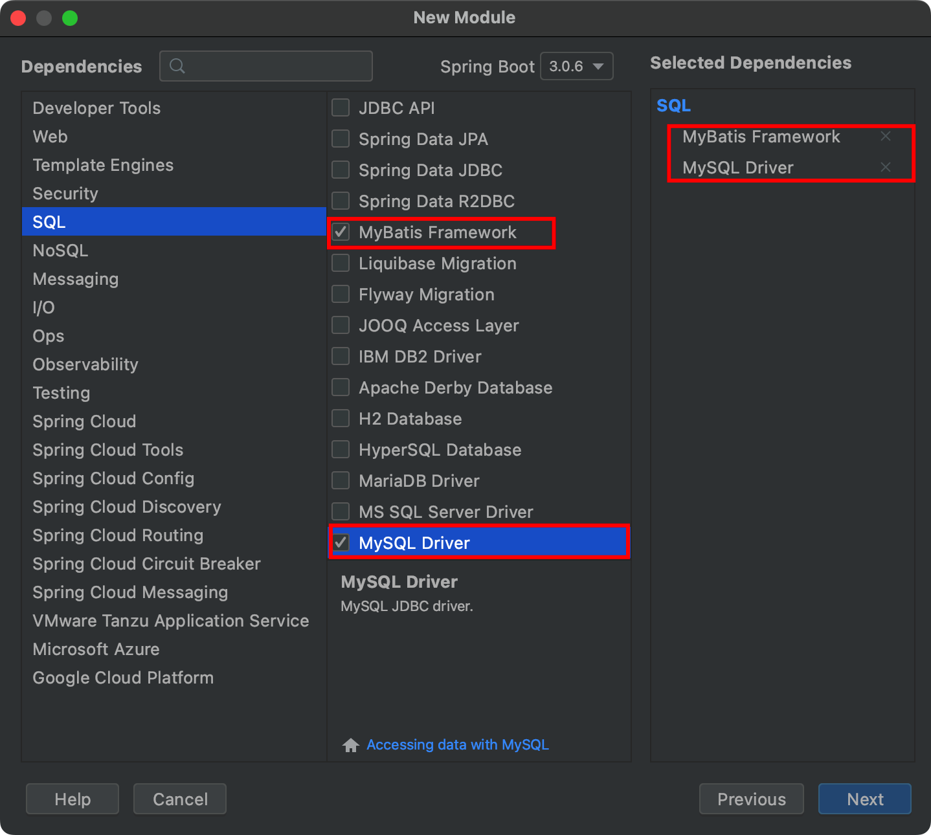Screen dimensions: 931x835
Task: Select the Developer Tools category
Action: point(174,108)
